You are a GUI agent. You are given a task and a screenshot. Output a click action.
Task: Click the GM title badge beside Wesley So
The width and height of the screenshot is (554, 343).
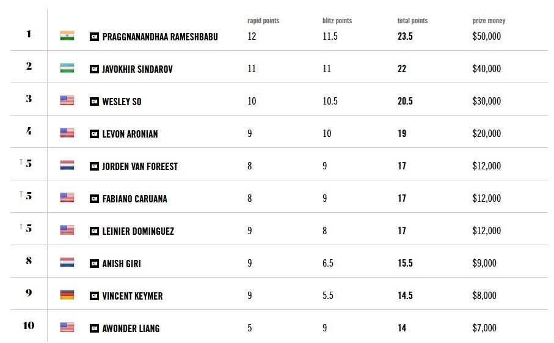[94, 102]
